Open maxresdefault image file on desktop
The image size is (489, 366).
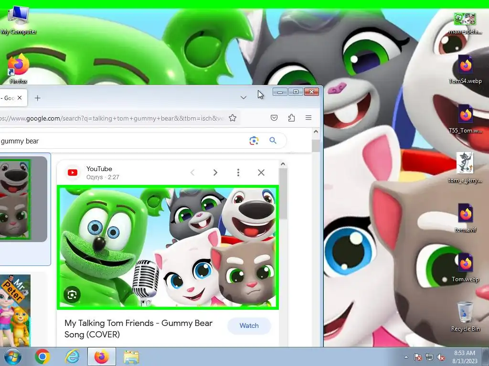tap(465, 23)
